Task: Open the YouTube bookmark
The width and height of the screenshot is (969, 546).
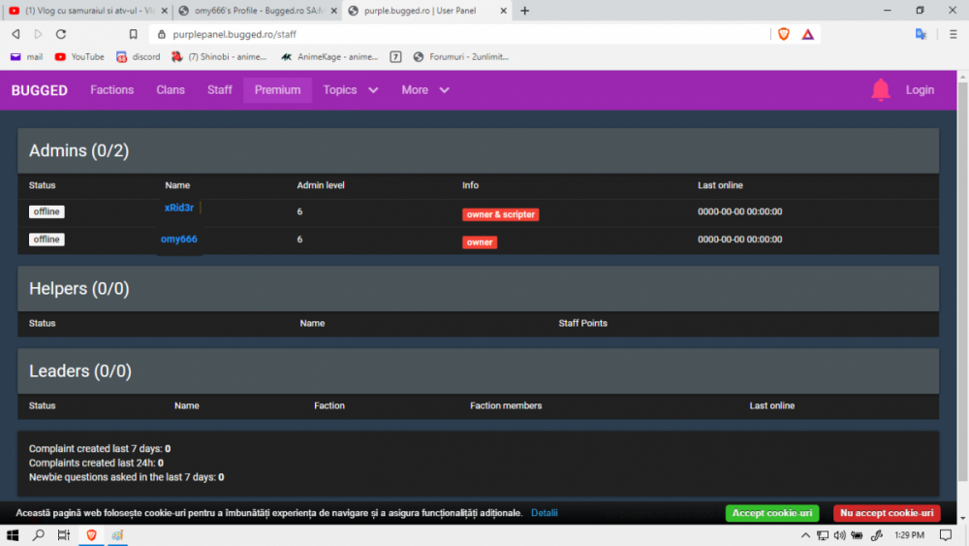Action: pyautogui.click(x=79, y=57)
